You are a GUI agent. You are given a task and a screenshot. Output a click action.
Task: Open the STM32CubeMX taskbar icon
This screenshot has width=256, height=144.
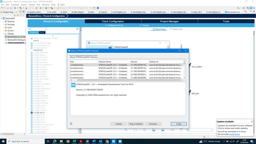[x=120, y=141]
